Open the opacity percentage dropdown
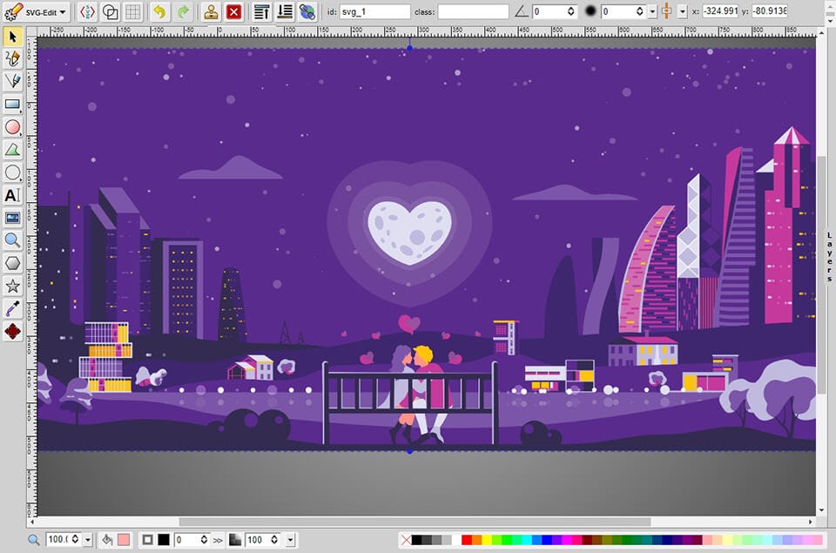The height and width of the screenshot is (553, 836). click(291, 540)
